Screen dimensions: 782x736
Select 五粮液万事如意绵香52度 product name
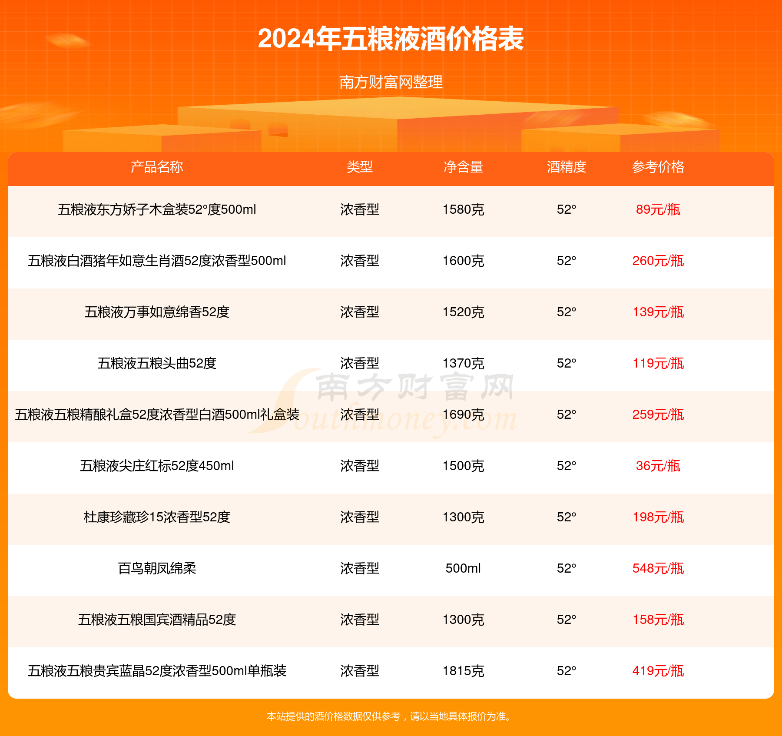(x=157, y=312)
